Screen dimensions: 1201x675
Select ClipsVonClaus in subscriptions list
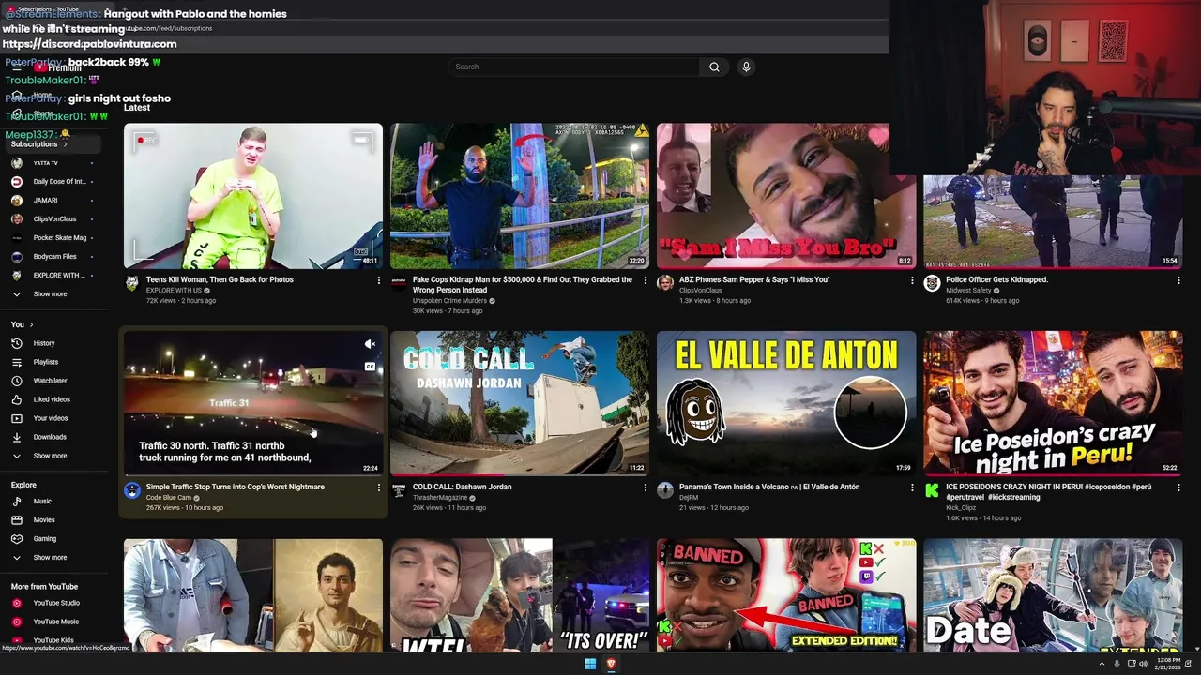coord(52,219)
